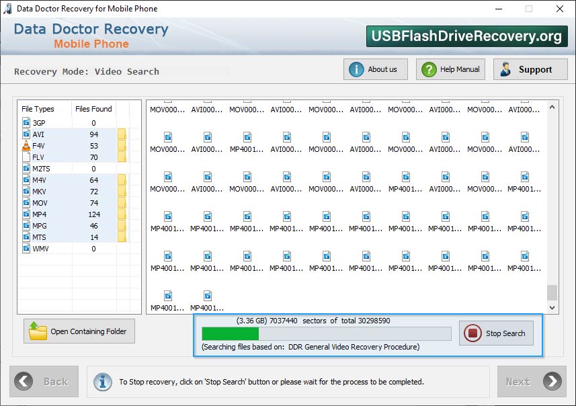Select the AVI file type icon
Screen dimensions: 576x406
coord(26,134)
